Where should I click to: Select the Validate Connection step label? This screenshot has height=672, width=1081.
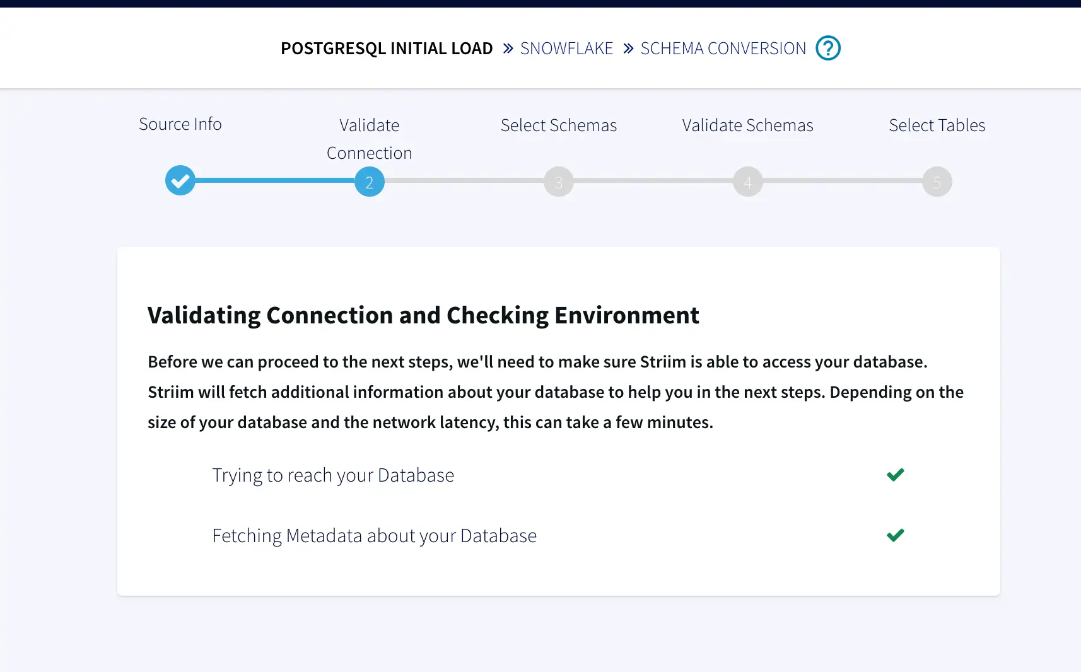[370, 139]
